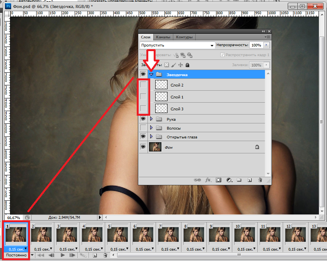Open frame 2 delay time dropdown
This screenshot has width=327, height=261.
(51, 249)
